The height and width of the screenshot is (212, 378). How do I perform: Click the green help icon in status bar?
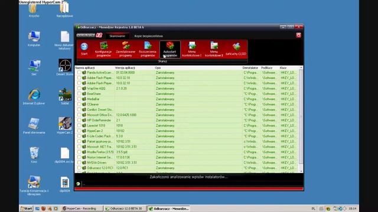coord(78,184)
